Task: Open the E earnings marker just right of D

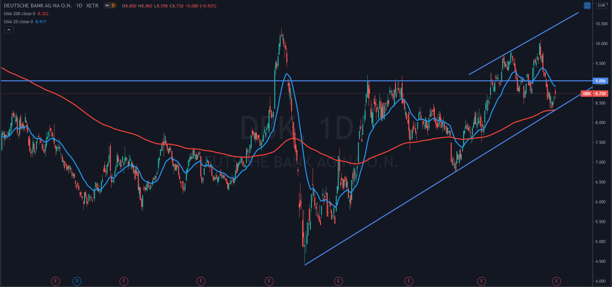Action: [124, 281]
